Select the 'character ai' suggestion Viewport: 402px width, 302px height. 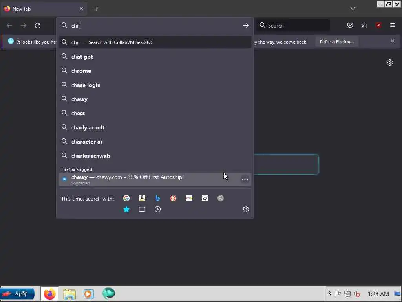[155, 142]
